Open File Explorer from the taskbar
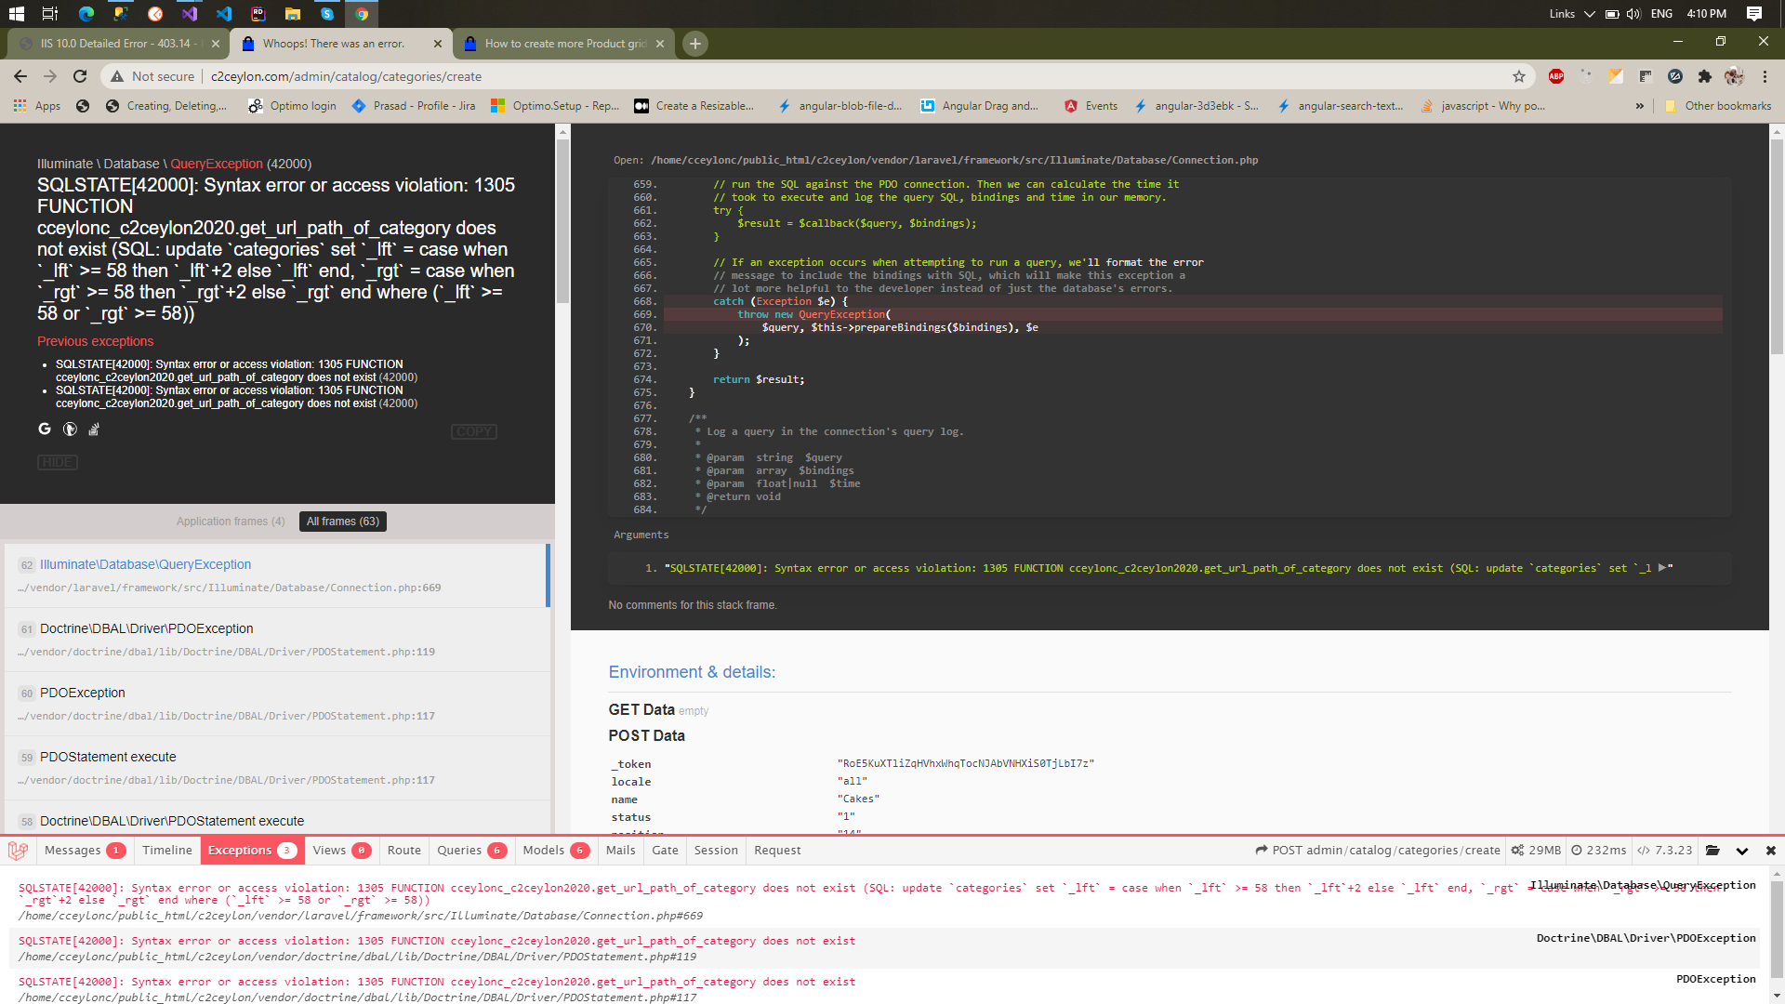 point(293,14)
